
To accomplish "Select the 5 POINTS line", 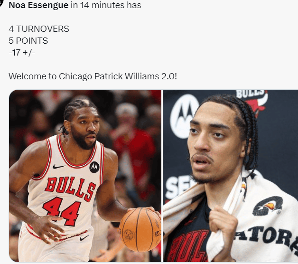I will point(28,41).
